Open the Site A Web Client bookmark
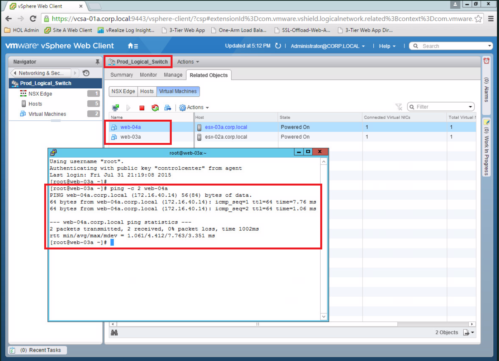 68,30
